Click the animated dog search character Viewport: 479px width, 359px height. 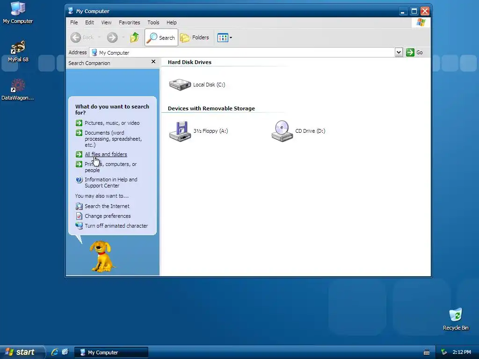[x=102, y=257]
